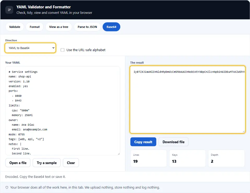Click the YAML input resize grip
The image size is (250, 193).
coord(119,154)
